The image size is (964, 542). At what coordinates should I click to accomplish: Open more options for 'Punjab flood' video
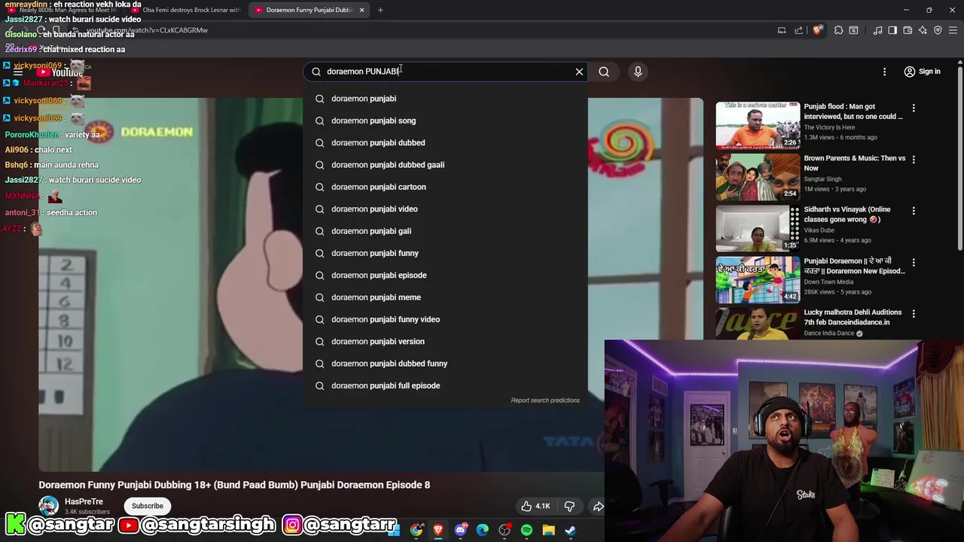[x=914, y=108]
